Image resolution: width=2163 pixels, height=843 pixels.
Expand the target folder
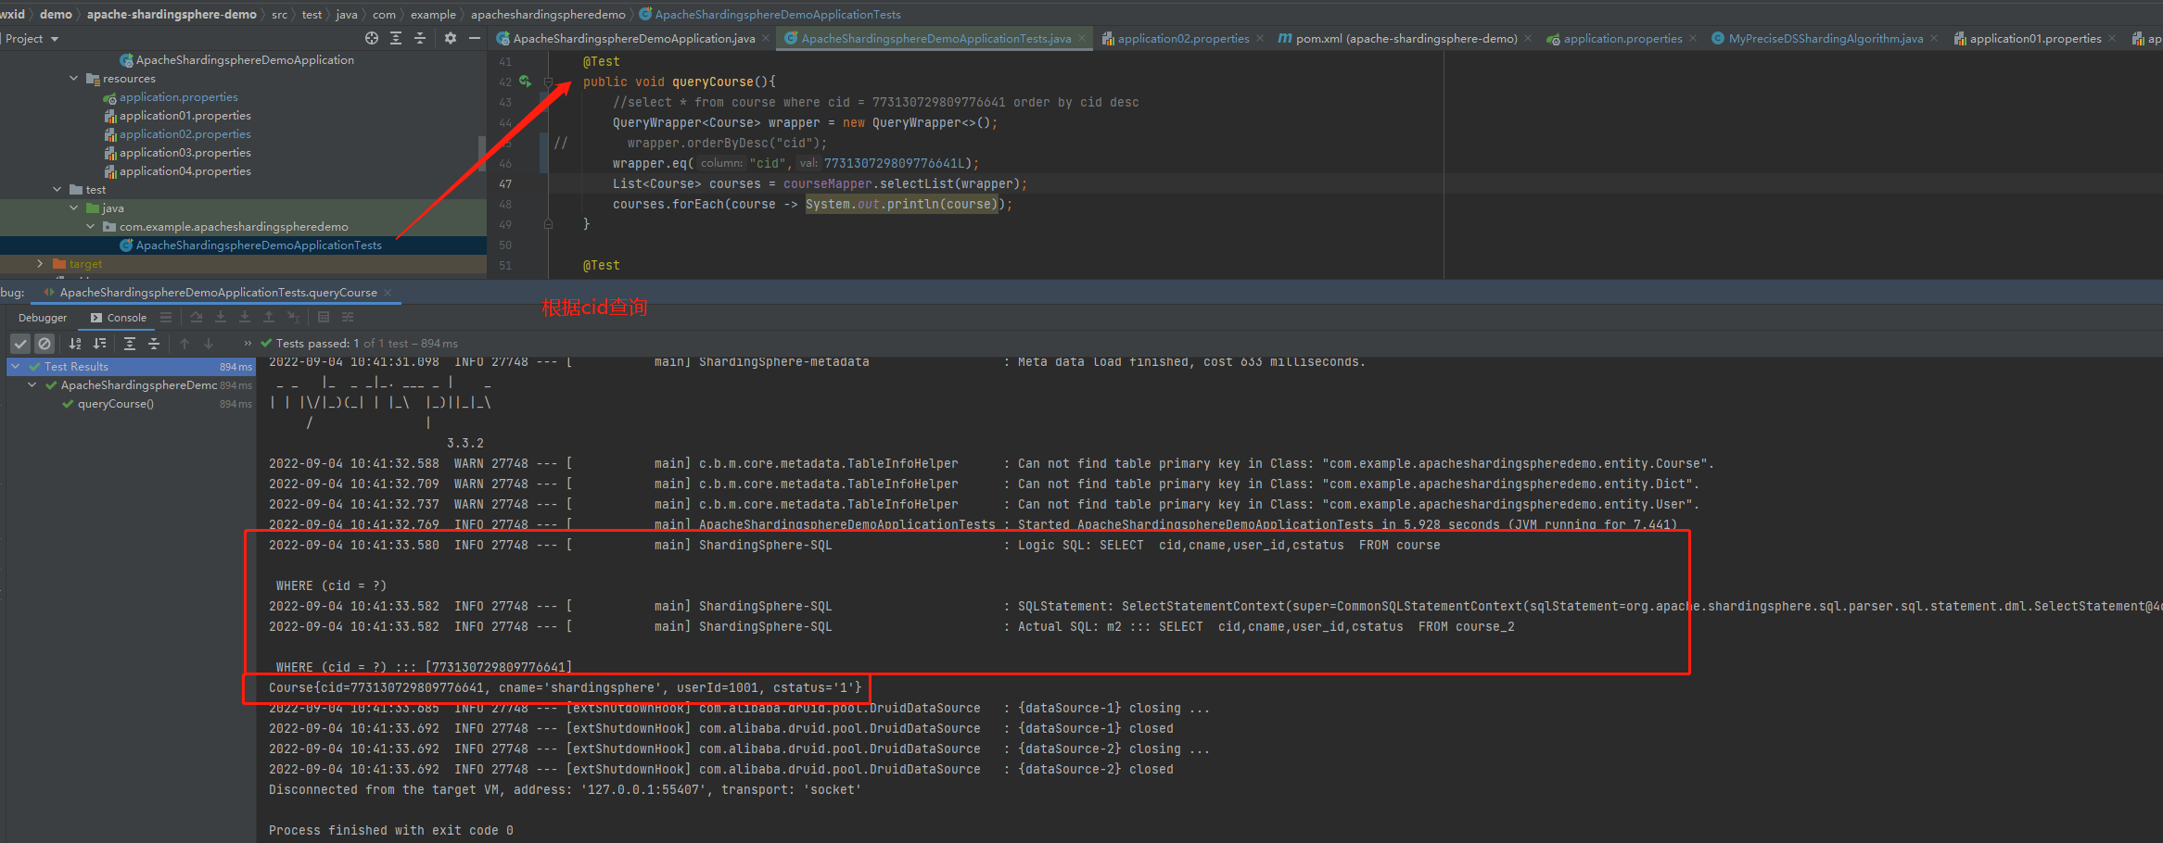point(40,264)
